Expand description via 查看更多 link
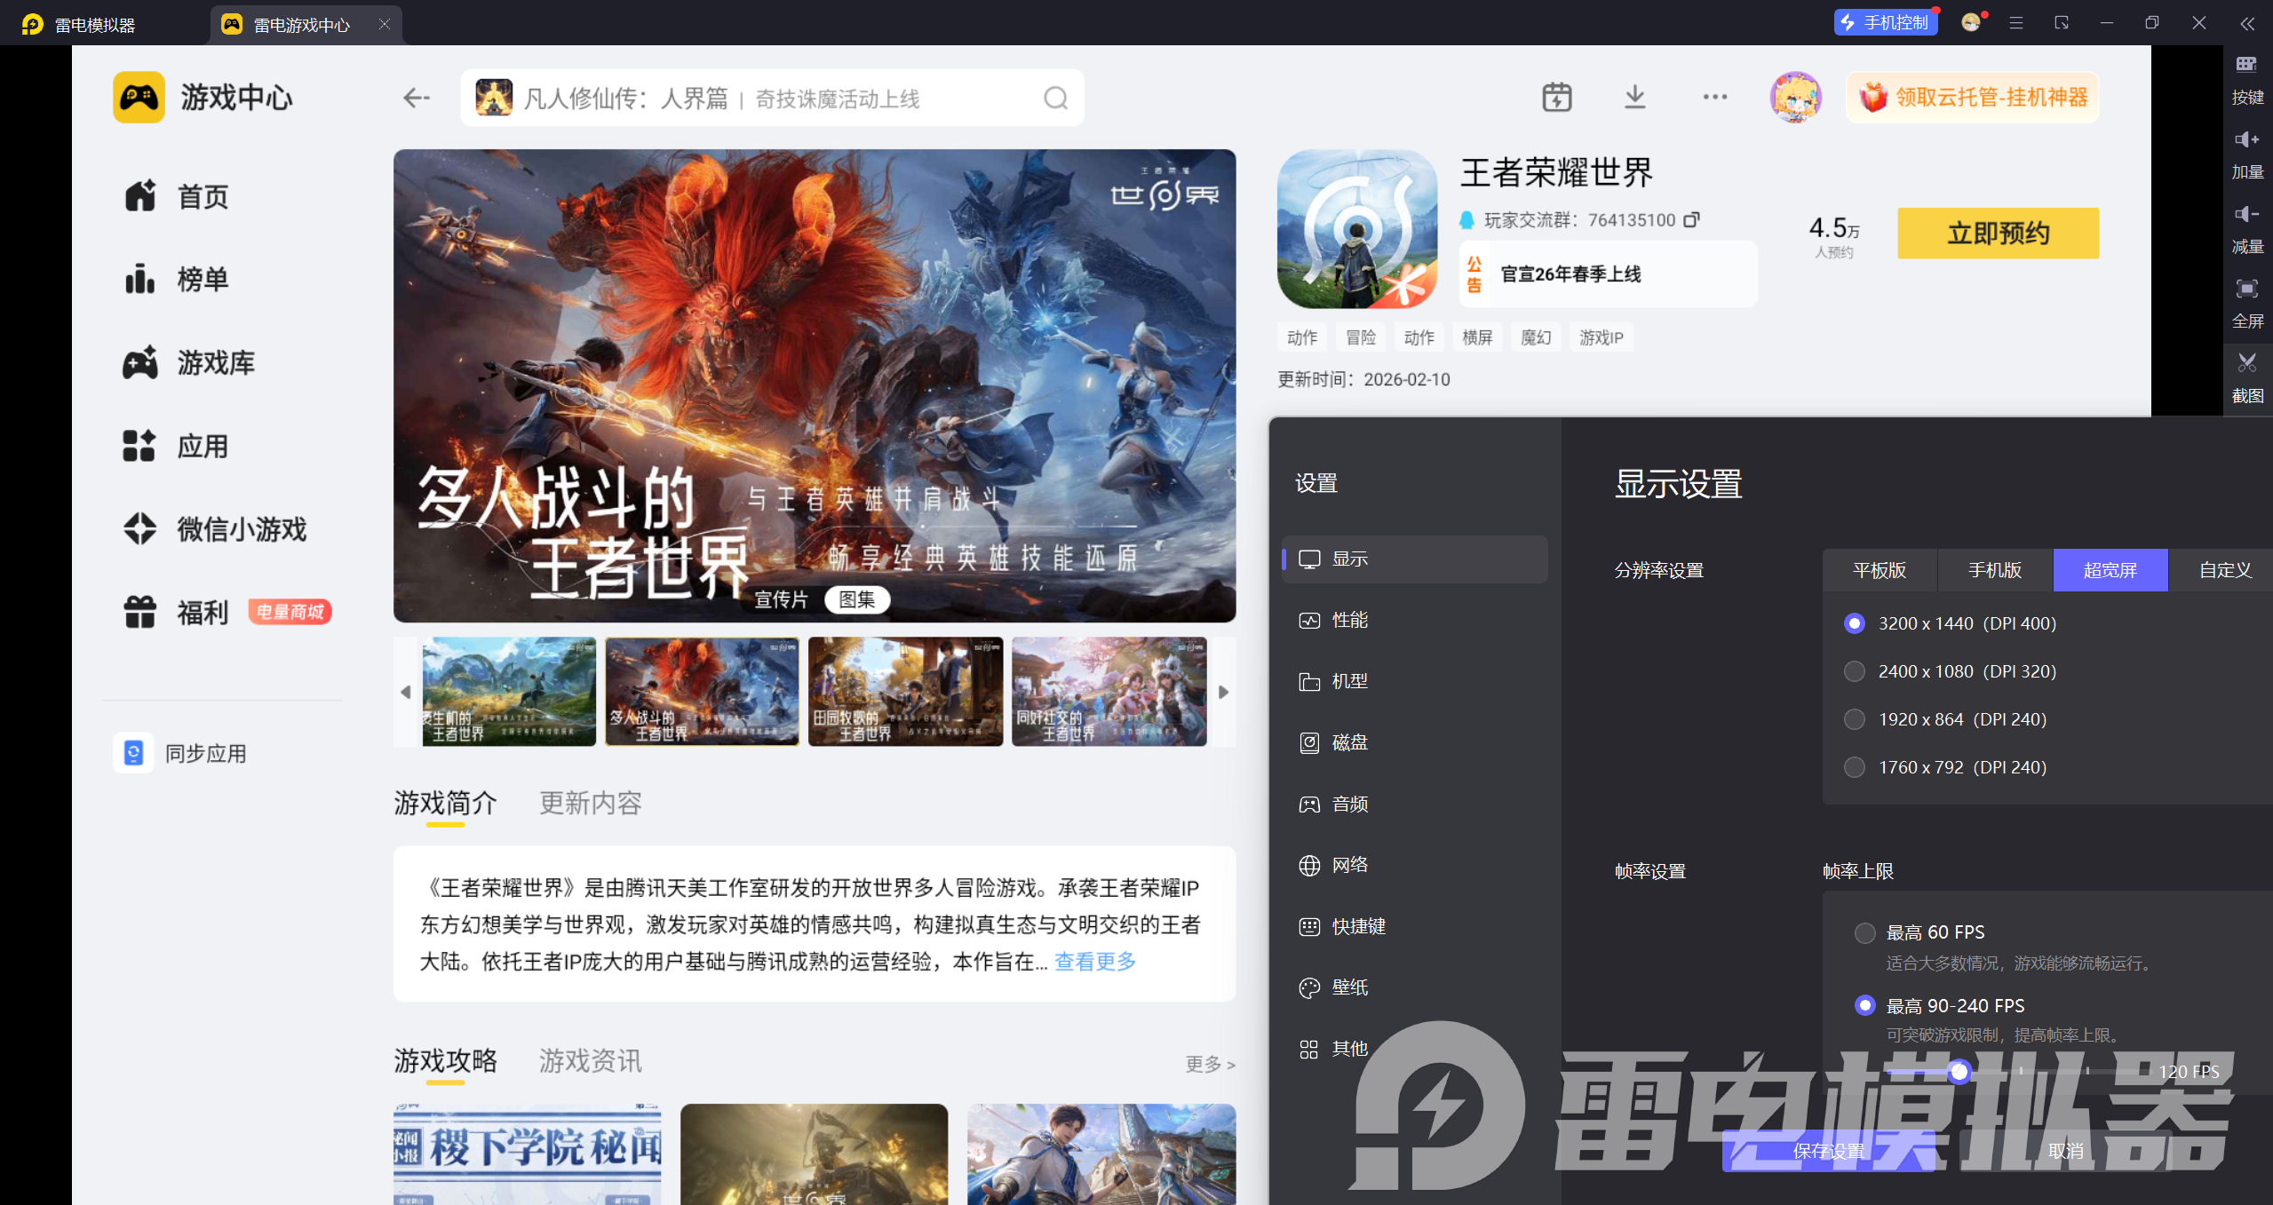This screenshot has height=1205, width=2273. pyautogui.click(x=1094, y=962)
